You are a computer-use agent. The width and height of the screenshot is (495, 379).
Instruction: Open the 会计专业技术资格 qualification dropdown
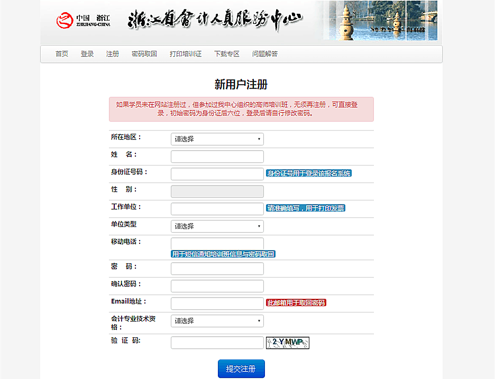click(x=217, y=321)
